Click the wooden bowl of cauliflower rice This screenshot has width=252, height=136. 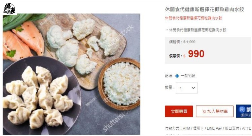click(x=119, y=84)
